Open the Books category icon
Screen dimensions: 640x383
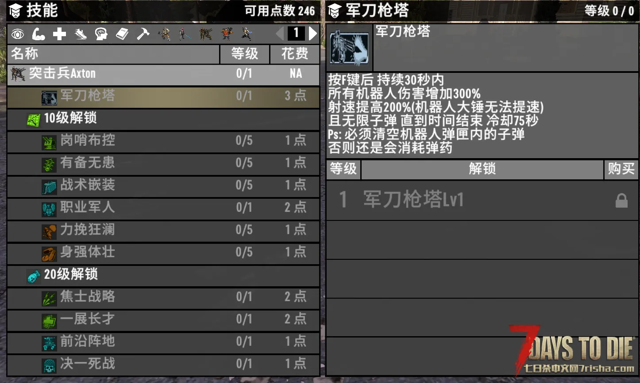[122, 34]
